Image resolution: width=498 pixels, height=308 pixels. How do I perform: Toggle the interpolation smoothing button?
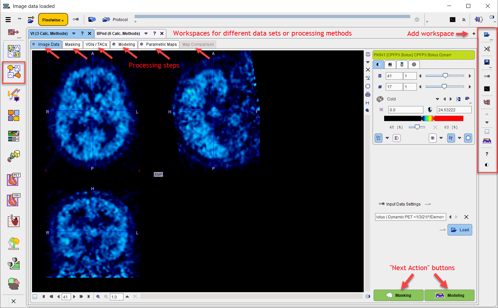[397, 138]
